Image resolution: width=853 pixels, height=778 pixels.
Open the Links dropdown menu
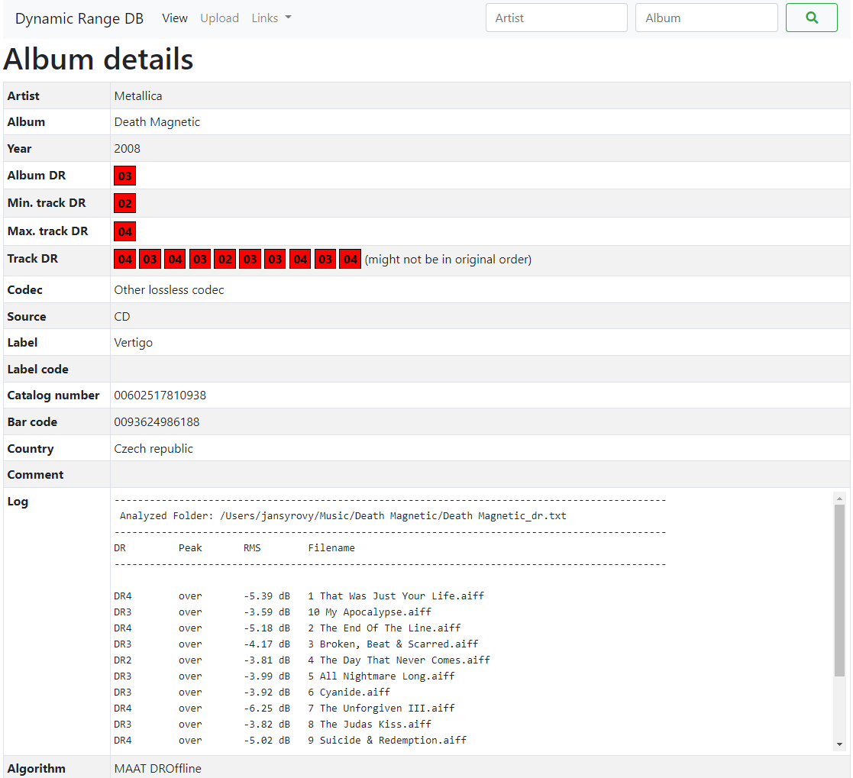coord(271,18)
